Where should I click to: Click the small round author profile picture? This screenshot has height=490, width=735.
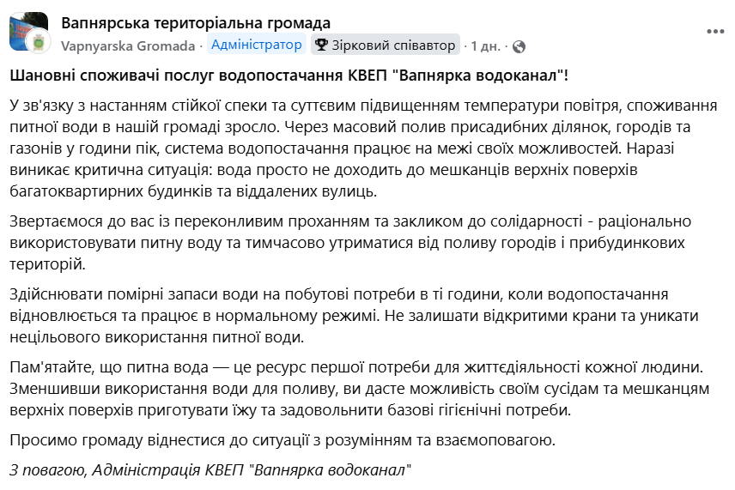tap(39, 43)
